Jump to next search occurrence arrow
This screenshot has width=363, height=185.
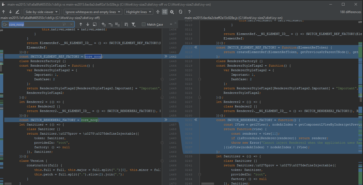(x=87, y=24)
